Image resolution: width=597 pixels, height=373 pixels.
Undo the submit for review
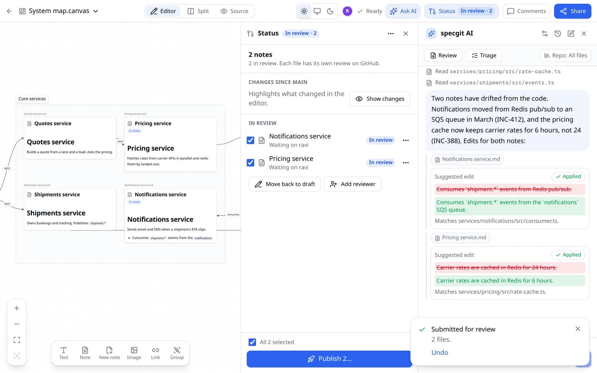[x=440, y=352]
